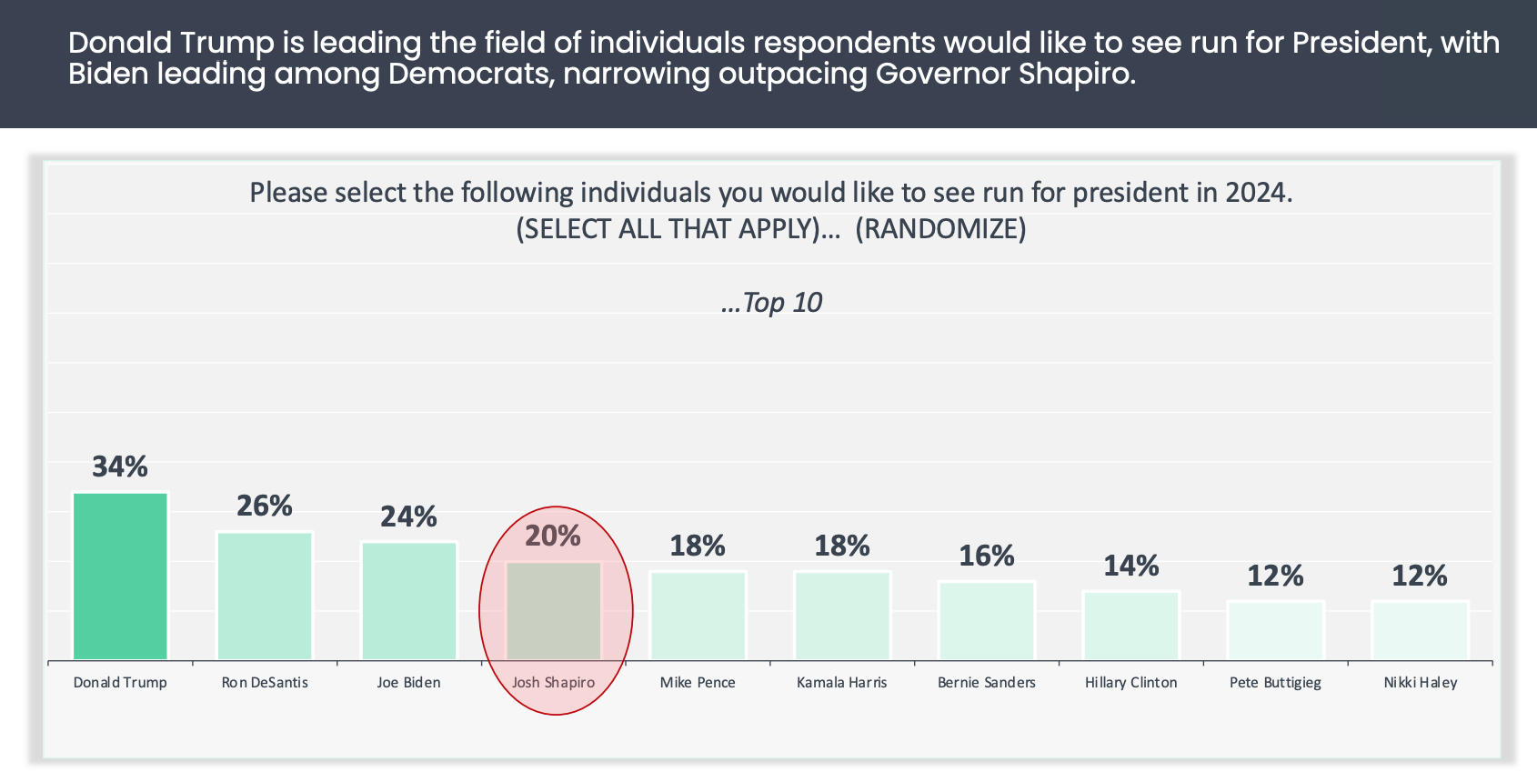The width and height of the screenshot is (1537, 782).
Task: Select the '...Top 10' subtitle text
Action: (x=771, y=302)
